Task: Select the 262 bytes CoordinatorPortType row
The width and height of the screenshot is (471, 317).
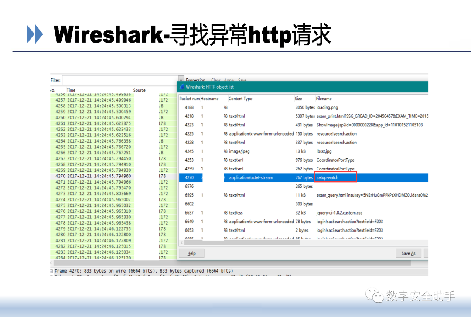Action: tap(304, 169)
